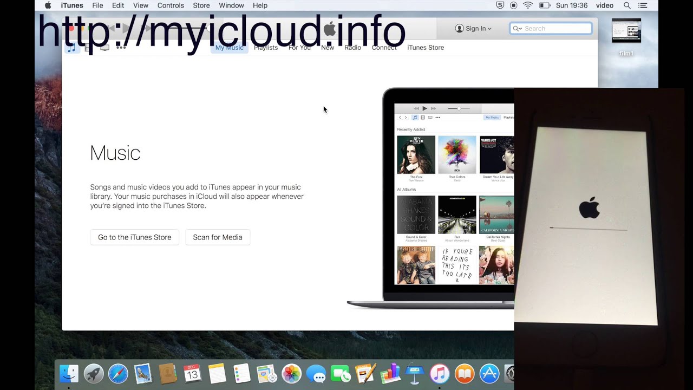Click the Go to the iTunes Store button
The image size is (693, 390).
(135, 237)
